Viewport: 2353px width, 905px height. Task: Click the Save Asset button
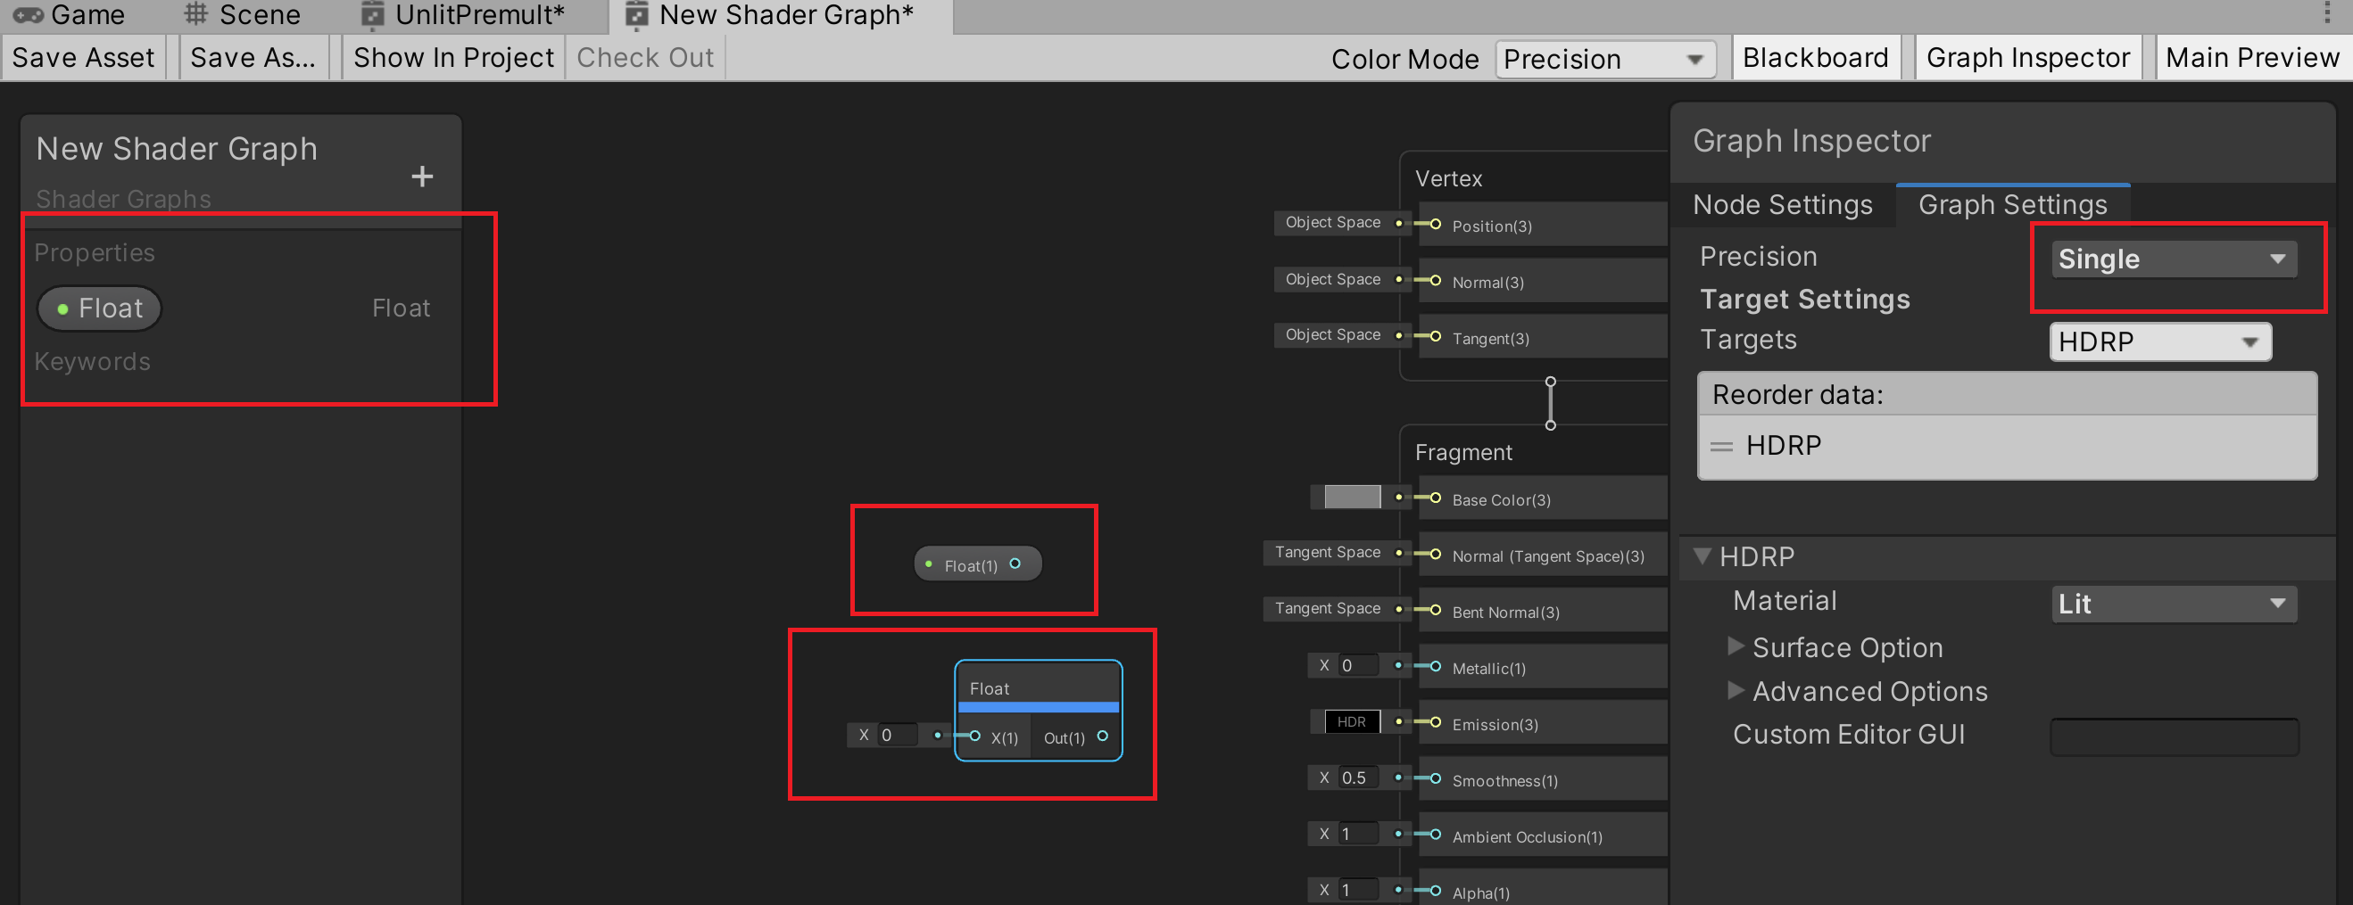(x=83, y=57)
